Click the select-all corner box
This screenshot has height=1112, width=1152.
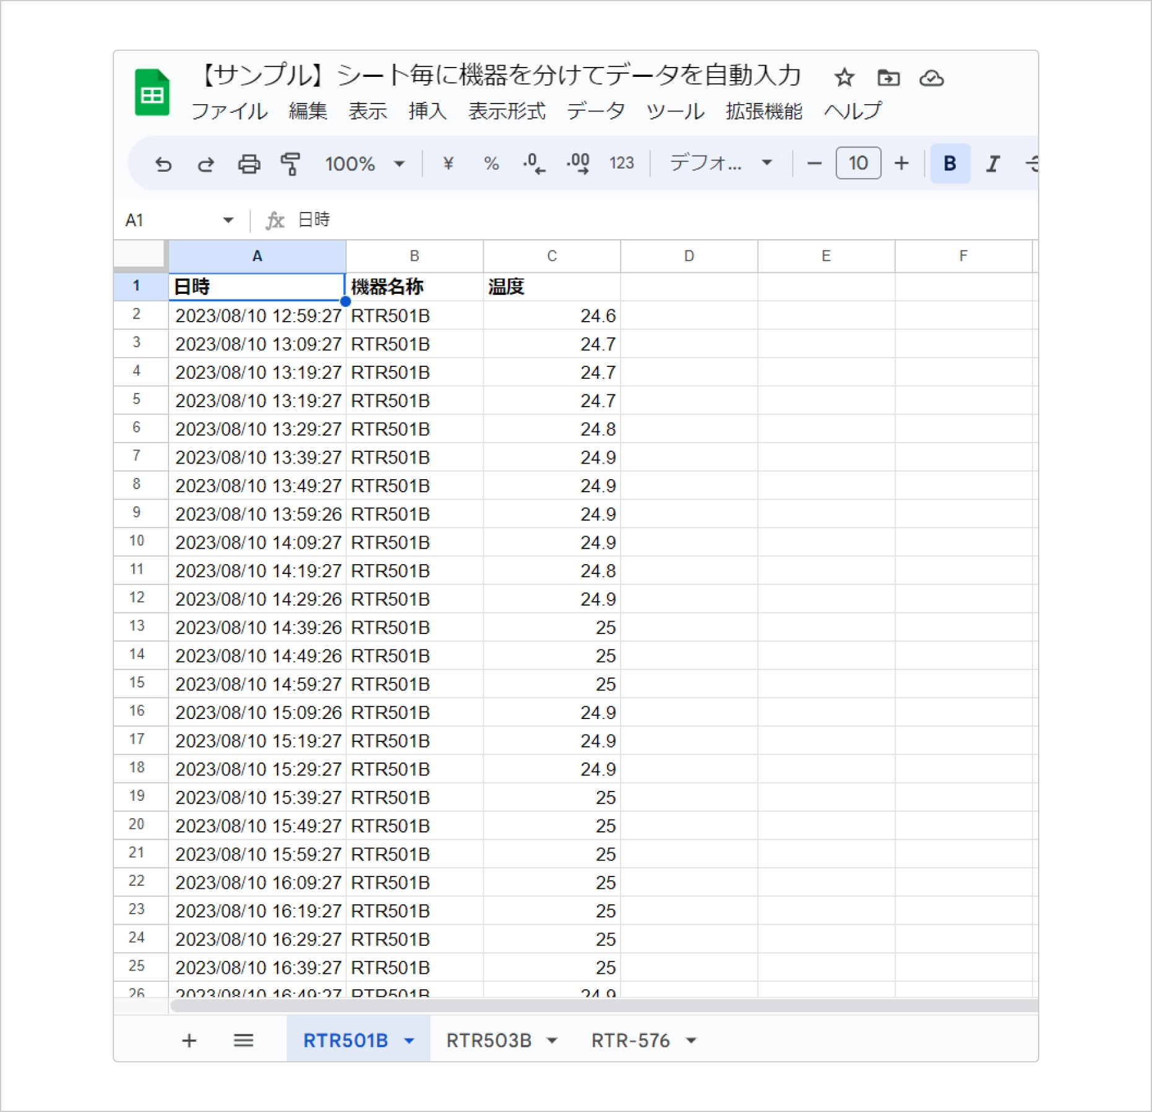[x=140, y=255]
